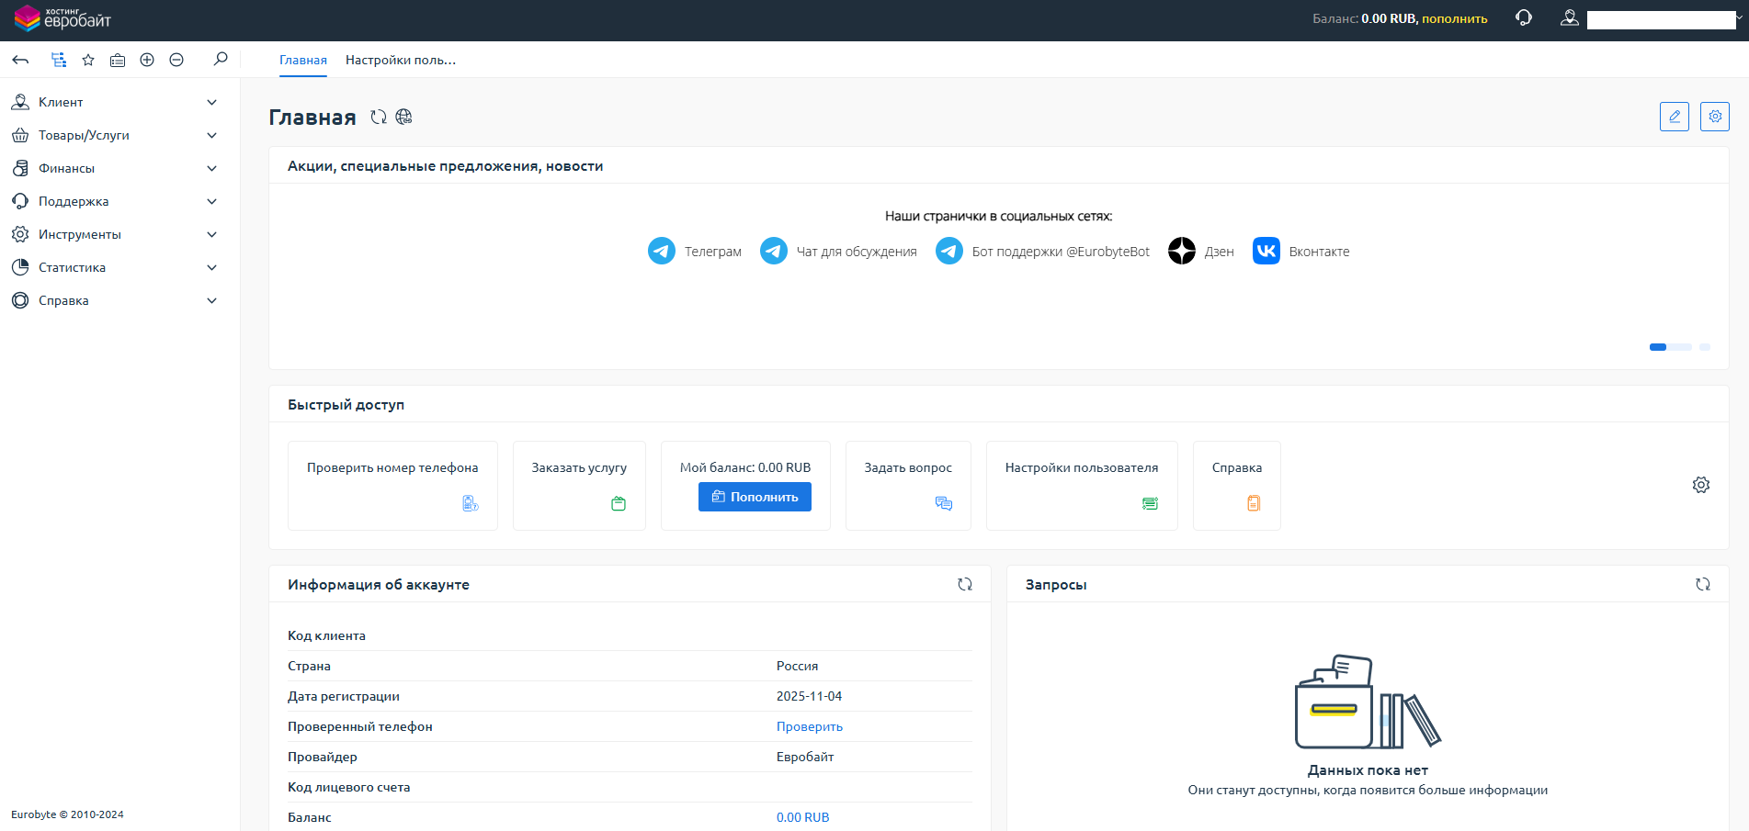The width and height of the screenshot is (1749, 831).
Task: Open the menu tree icon in the toolbar
Action: [59, 60]
